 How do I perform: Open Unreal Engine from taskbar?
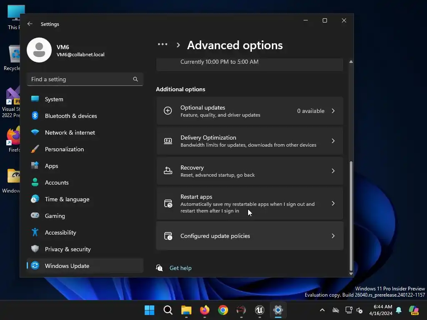[259, 310]
